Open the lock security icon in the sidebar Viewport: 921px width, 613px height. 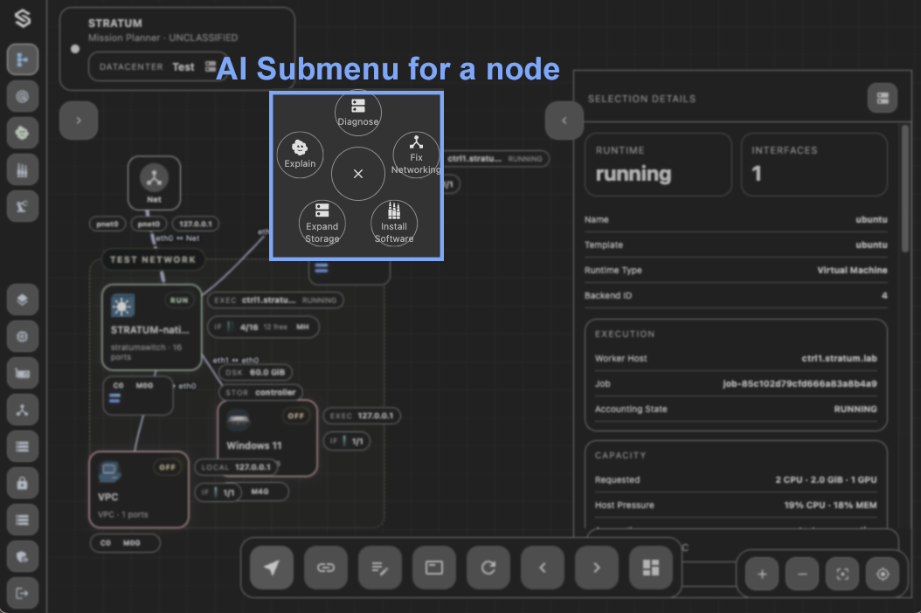tap(23, 483)
